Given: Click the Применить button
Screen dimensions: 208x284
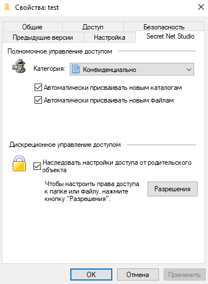Looking at the screenshot, I should (184, 275).
